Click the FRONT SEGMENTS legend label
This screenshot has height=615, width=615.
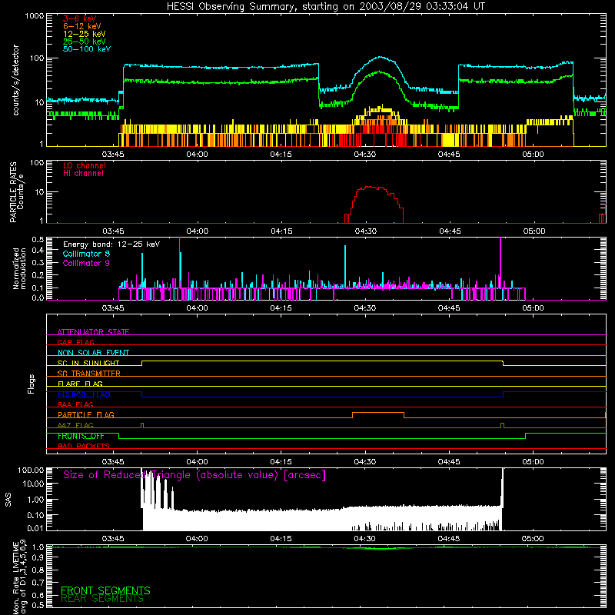pyautogui.click(x=105, y=590)
